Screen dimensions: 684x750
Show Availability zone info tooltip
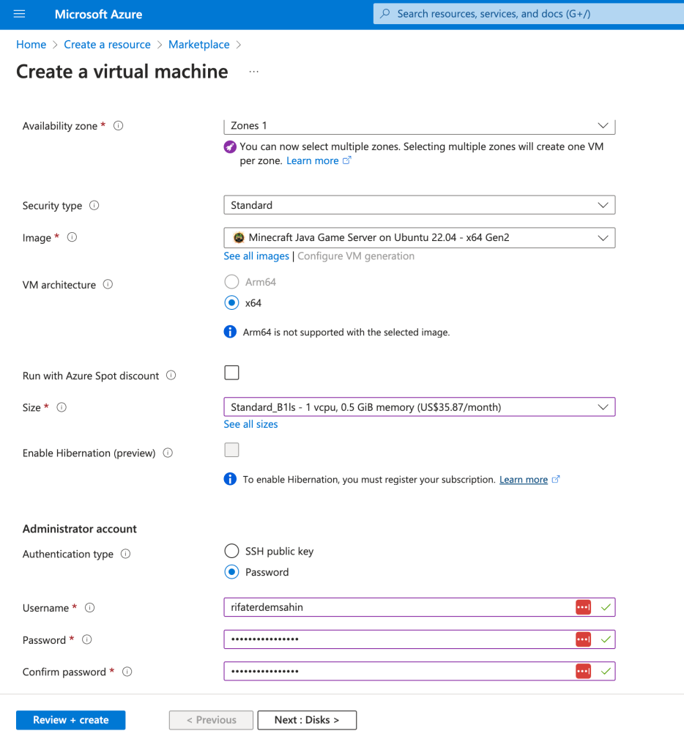pos(118,126)
